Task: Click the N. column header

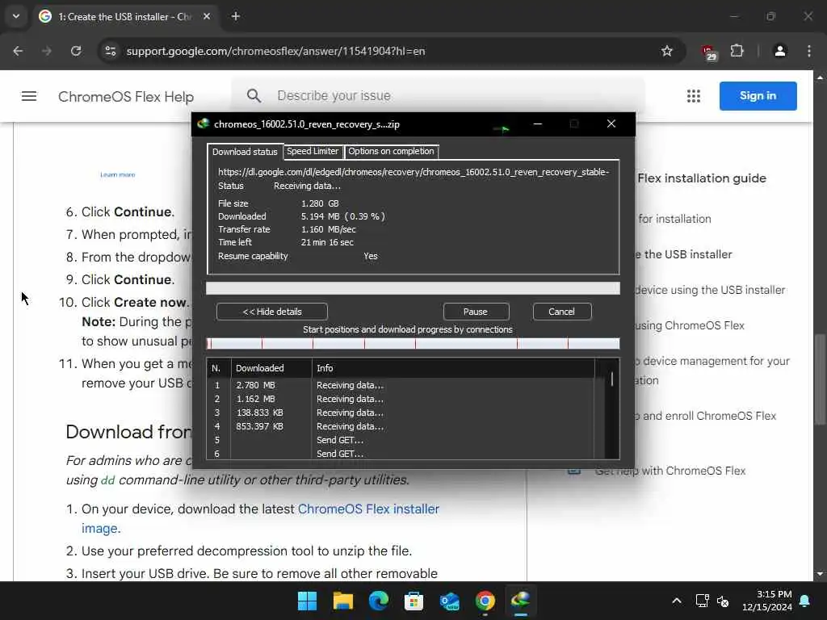Action: [218, 368]
